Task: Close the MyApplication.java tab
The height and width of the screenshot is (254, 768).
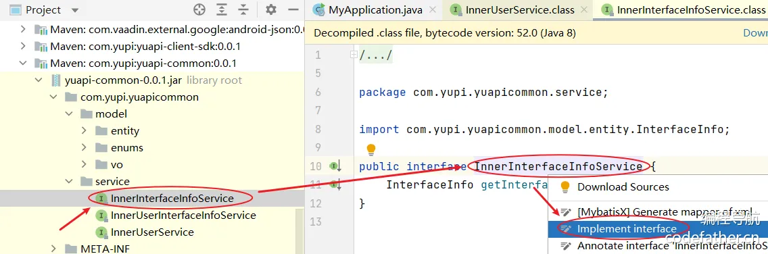Action: pyautogui.click(x=432, y=9)
